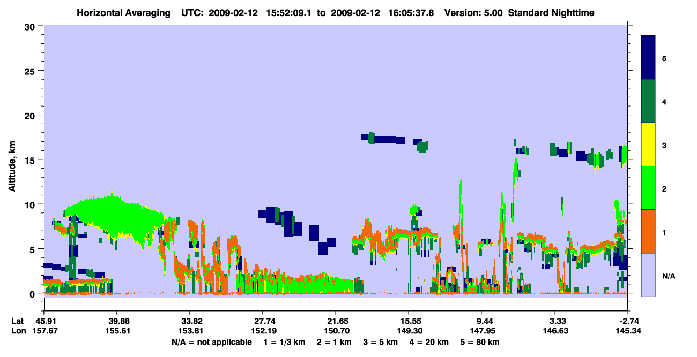Click latitude value 27.74
The image size is (697, 357).
click(x=262, y=321)
